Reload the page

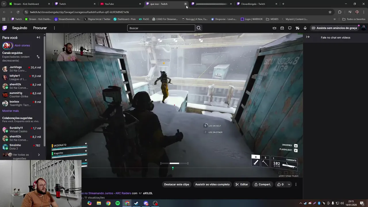point(18,12)
